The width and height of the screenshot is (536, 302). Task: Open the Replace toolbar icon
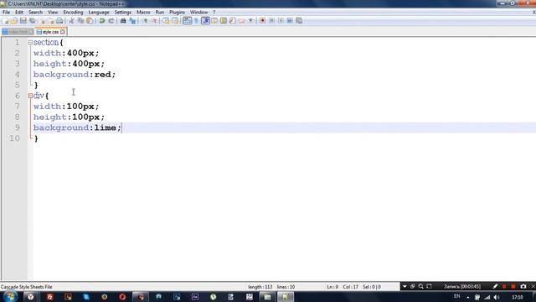[x=132, y=21]
